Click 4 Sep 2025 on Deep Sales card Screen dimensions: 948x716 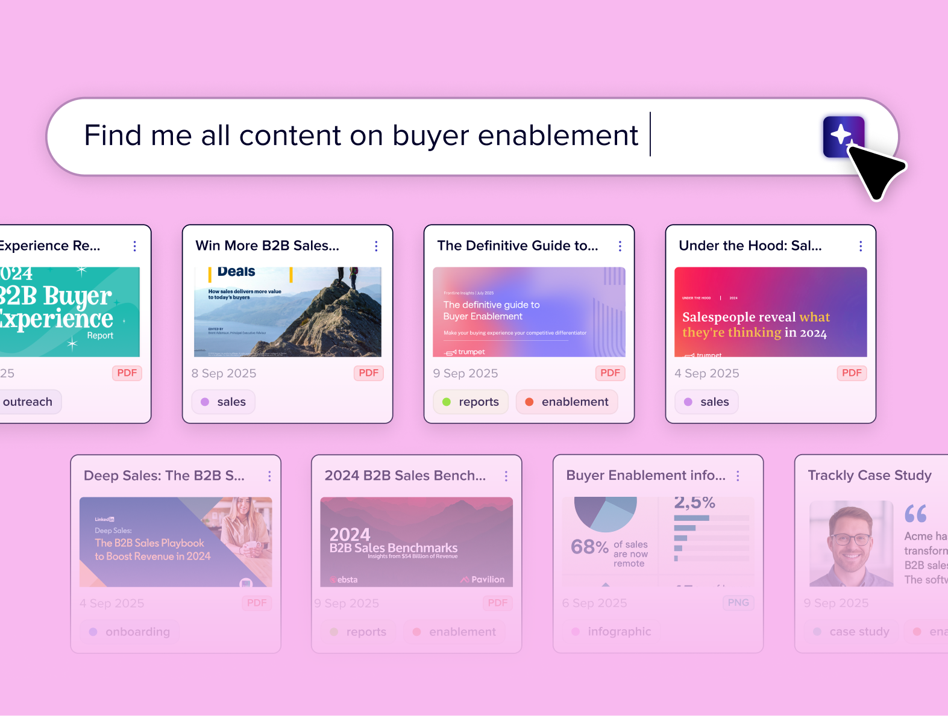click(x=112, y=603)
